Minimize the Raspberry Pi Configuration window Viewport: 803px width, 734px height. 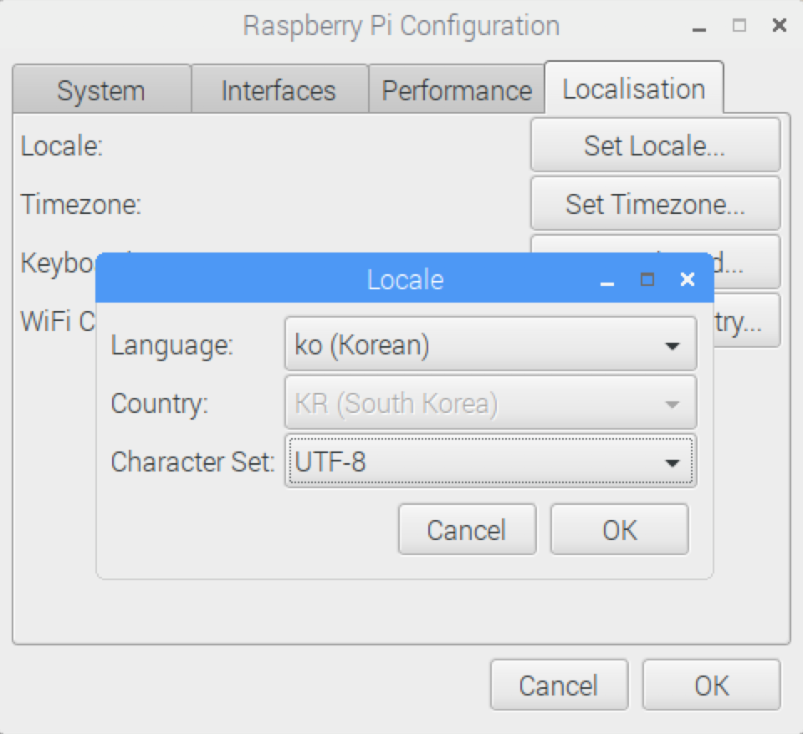pyautogui.click(x=699, y=30)
